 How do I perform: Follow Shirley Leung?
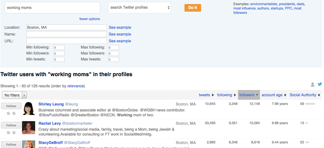click(x=11, y=106)
